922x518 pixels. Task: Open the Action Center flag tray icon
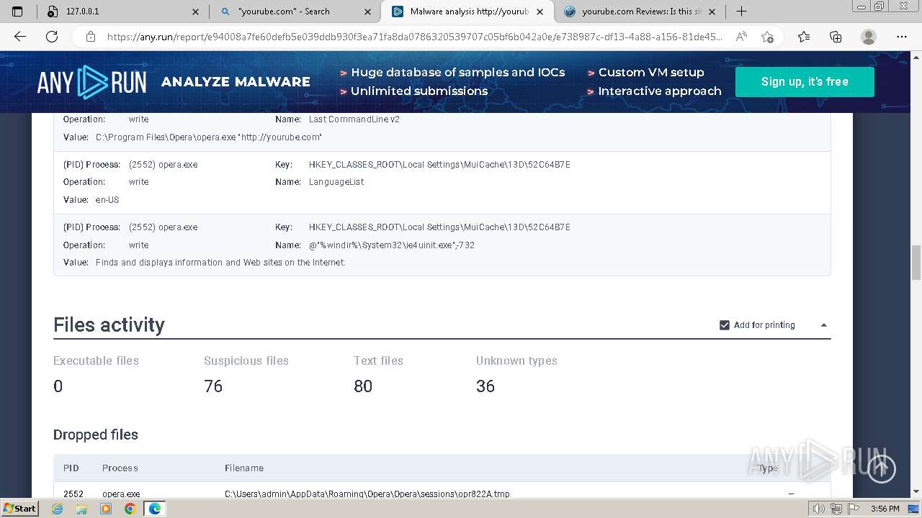(x=854, y=509)
